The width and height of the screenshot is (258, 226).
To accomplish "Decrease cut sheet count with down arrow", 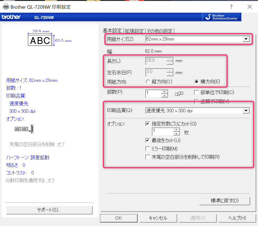I will click(x=176, y=134).
